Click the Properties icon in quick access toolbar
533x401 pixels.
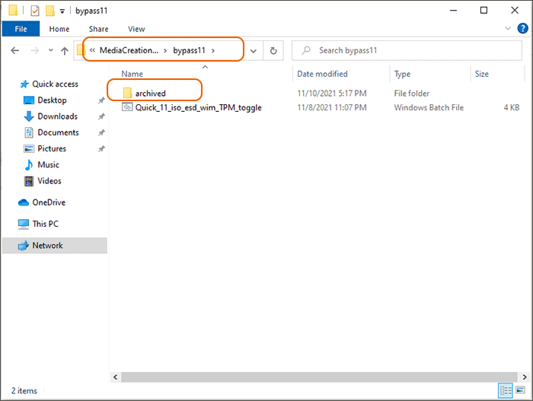[34, 11]
